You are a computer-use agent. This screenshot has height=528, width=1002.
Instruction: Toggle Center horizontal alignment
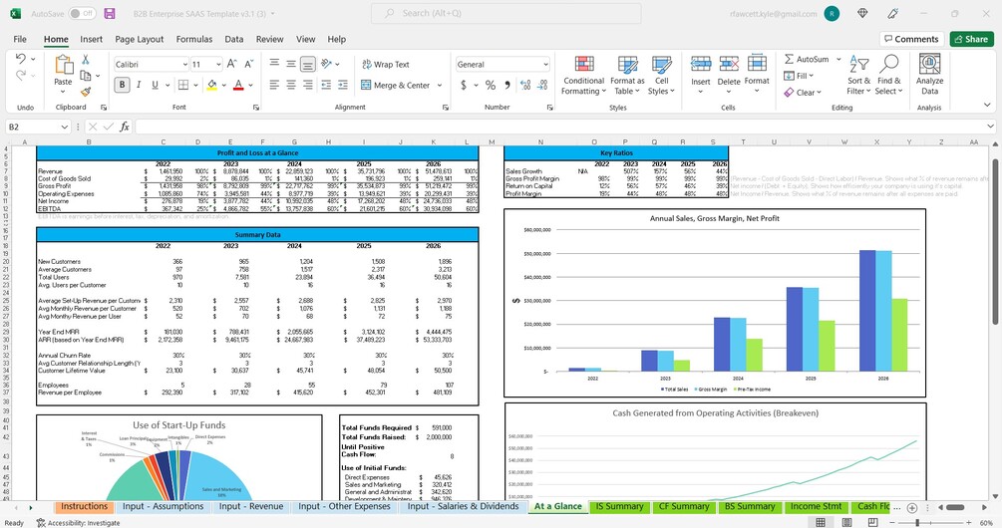coord(291,85)
